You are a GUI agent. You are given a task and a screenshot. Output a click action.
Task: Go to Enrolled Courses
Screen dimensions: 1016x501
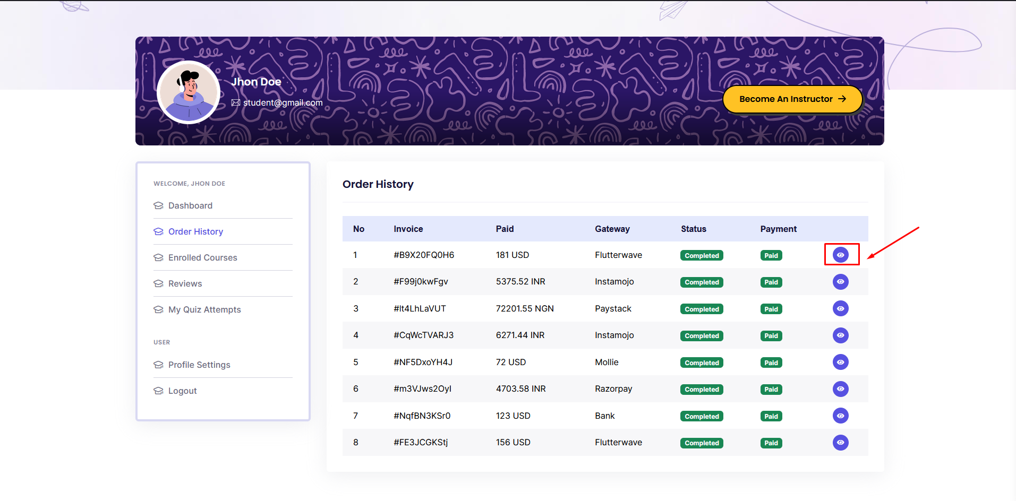pos(202,257)
